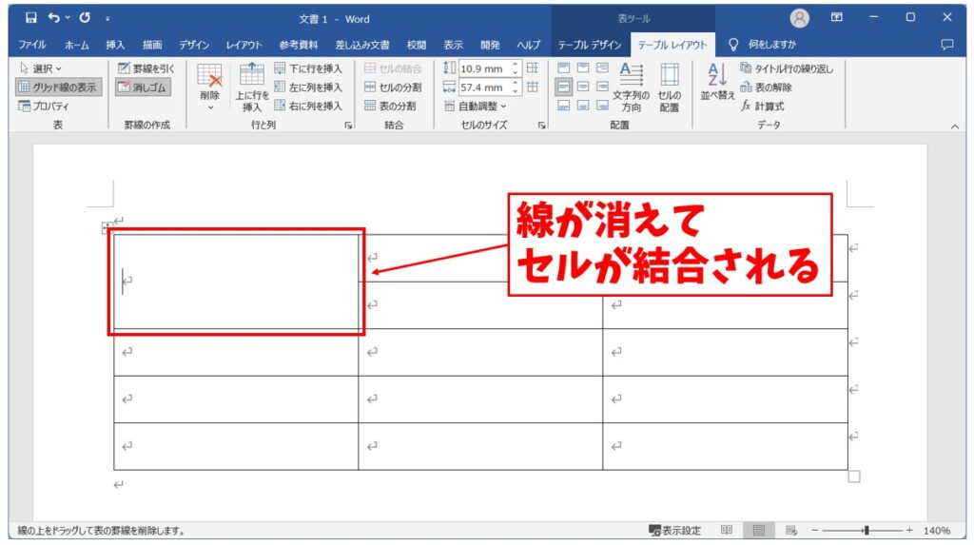
Task: Align cell text middle right
Action: [x=602, y=87]
